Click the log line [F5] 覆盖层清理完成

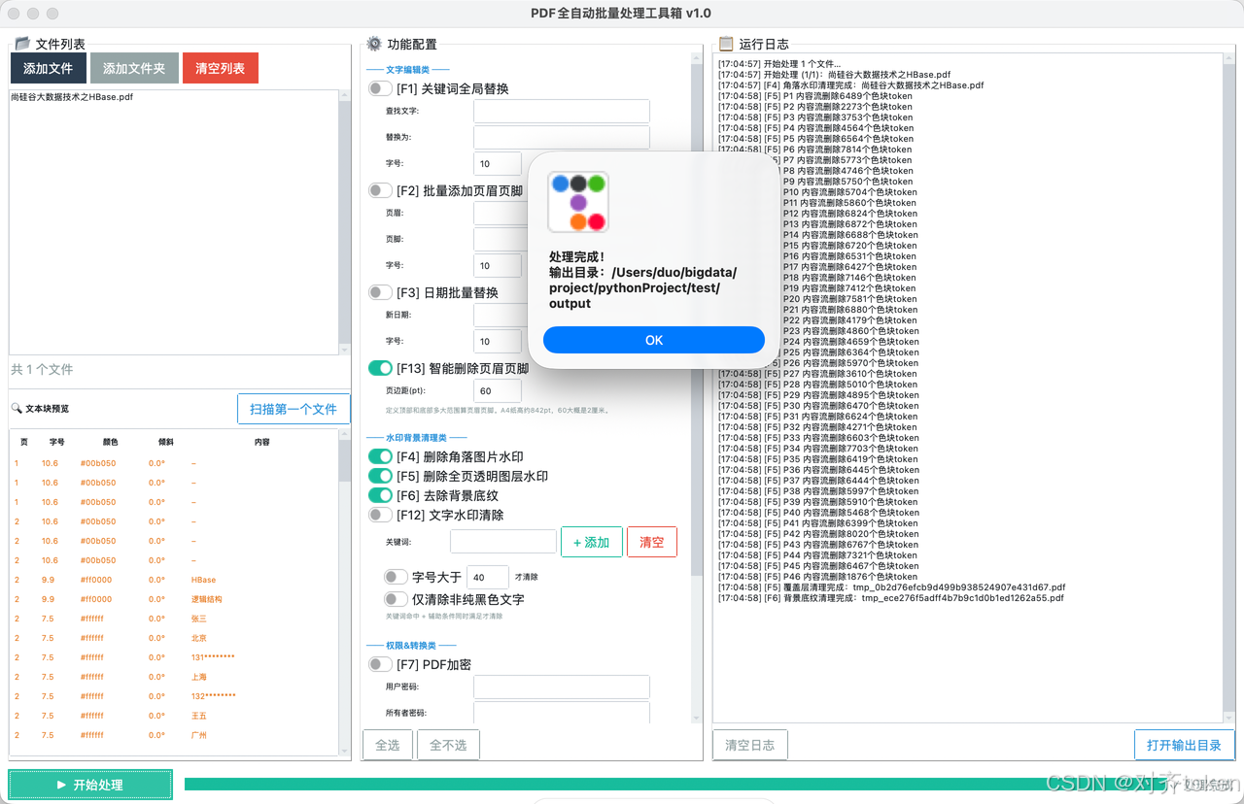[x=891, y=587]
